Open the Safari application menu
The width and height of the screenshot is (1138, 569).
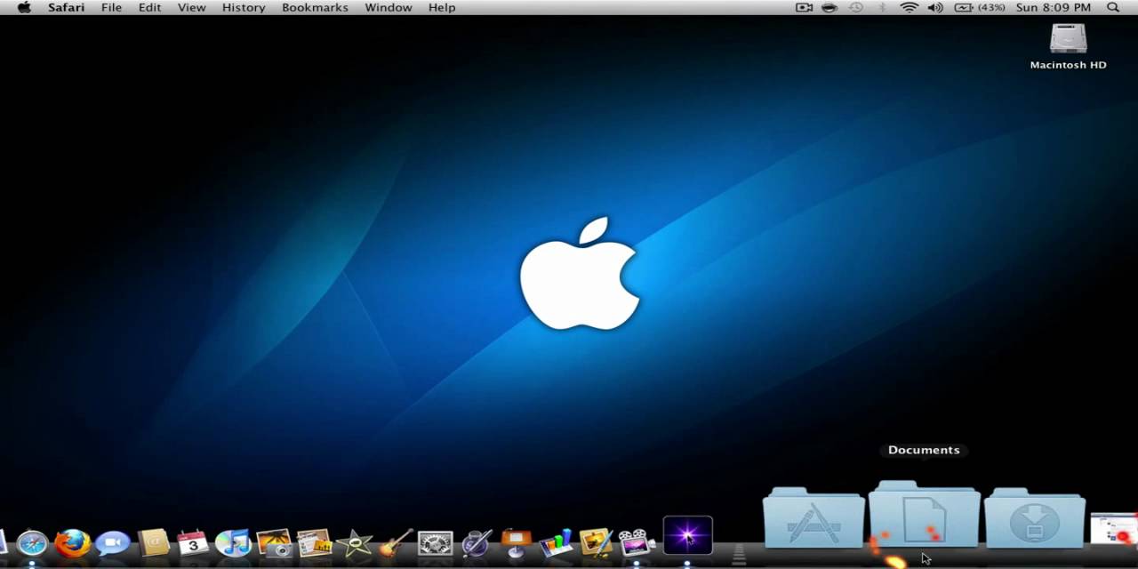pos(67,7)
